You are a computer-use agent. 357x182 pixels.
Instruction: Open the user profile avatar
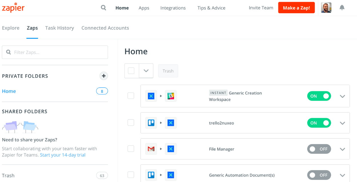(326, 8)
